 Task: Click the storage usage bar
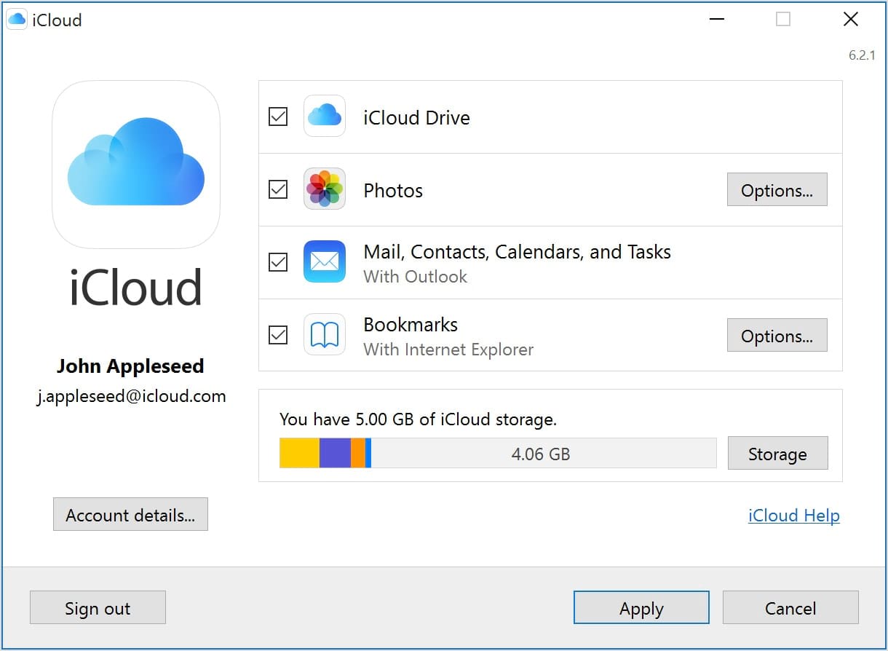(499, 453)
